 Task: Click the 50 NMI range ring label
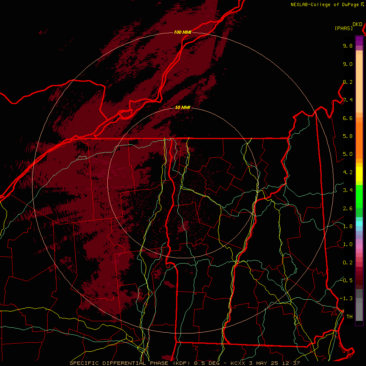point(183,108)
